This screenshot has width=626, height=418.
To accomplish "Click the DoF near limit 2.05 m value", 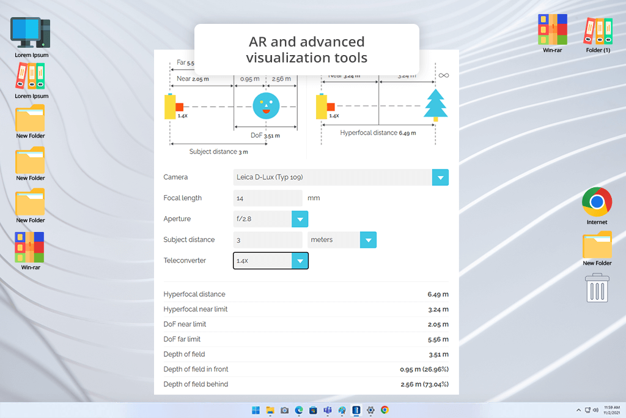I will pyautogui.click(x=438, y=324).
